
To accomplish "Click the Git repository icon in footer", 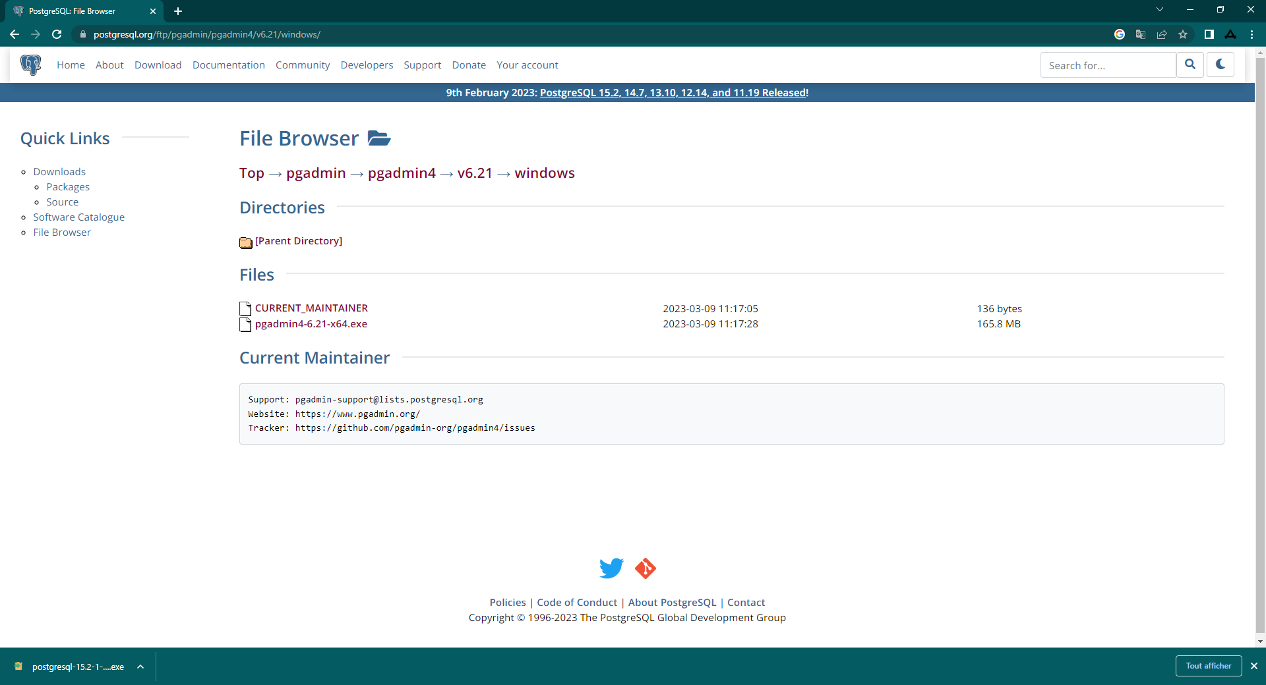I will point(646,568).
